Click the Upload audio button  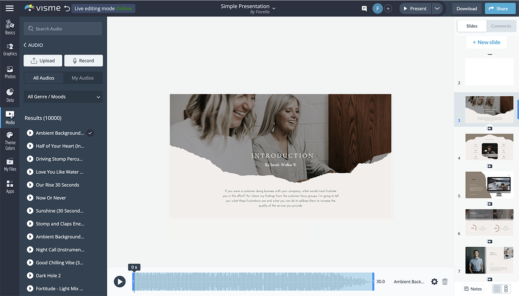click(43, 60)
